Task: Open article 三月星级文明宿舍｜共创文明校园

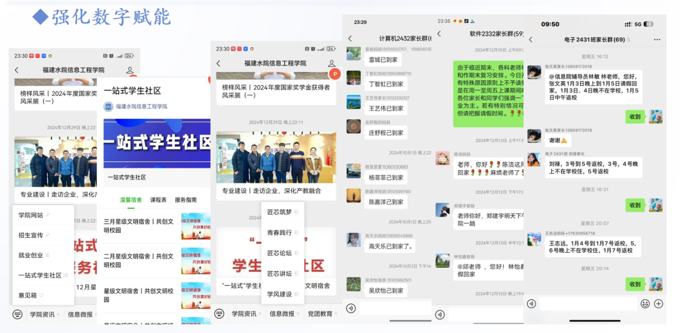Action: pos(156,226)
